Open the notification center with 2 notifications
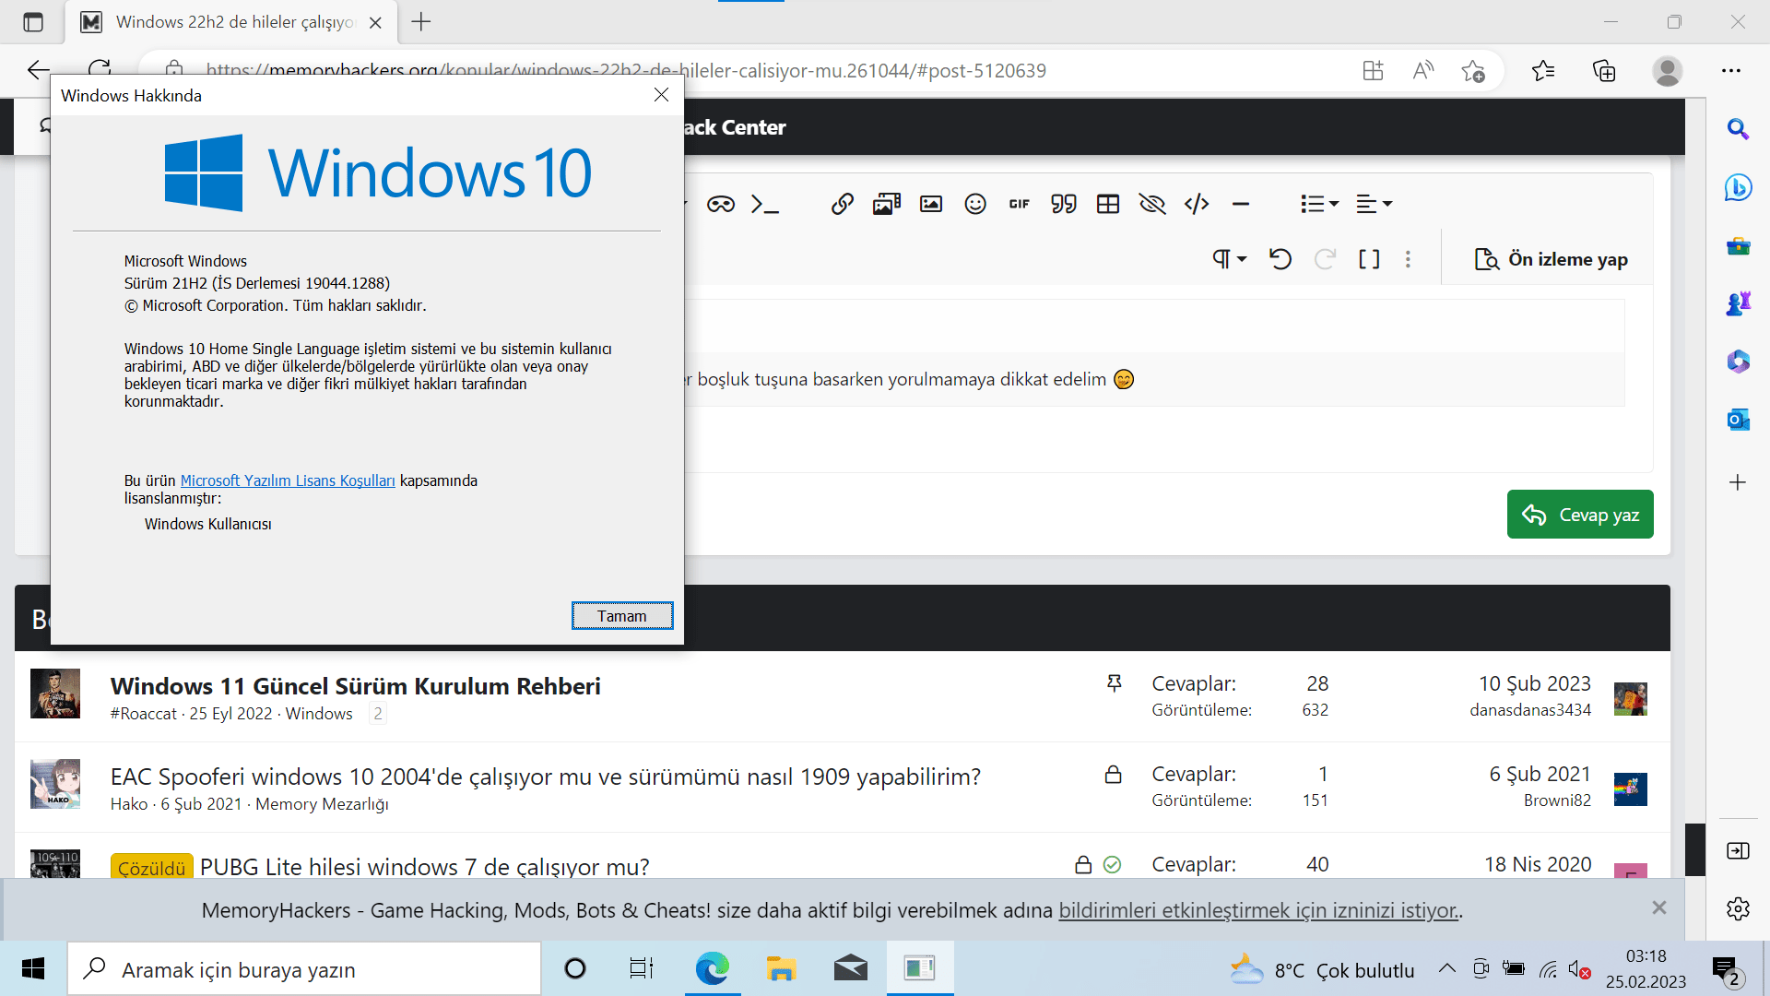Screen dimensions: 1770x996 [1726, 970]
